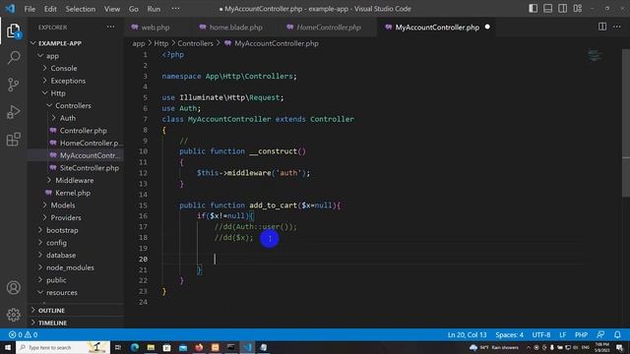Toggle the bottom panel layout icon
This screenshot has height=354, width=630.
(547, 9)
